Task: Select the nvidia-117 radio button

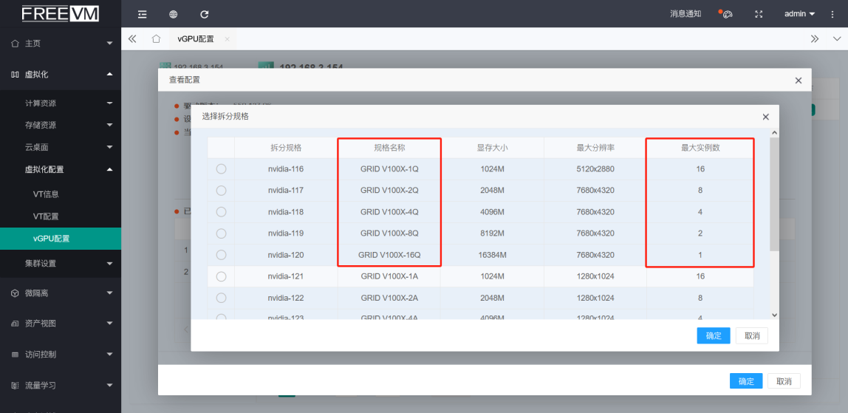Action: pyautogui.click(x=221, y=191)
